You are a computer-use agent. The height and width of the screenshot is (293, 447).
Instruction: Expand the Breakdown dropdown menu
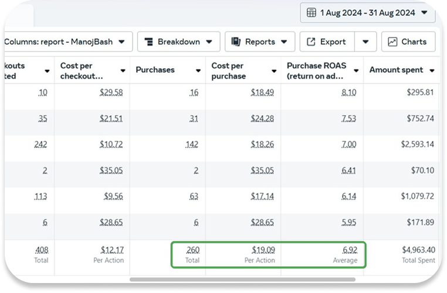tap(178, 42)
